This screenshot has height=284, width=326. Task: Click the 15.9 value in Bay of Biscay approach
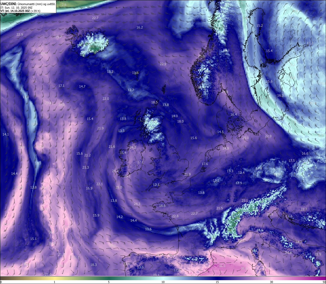96,215
